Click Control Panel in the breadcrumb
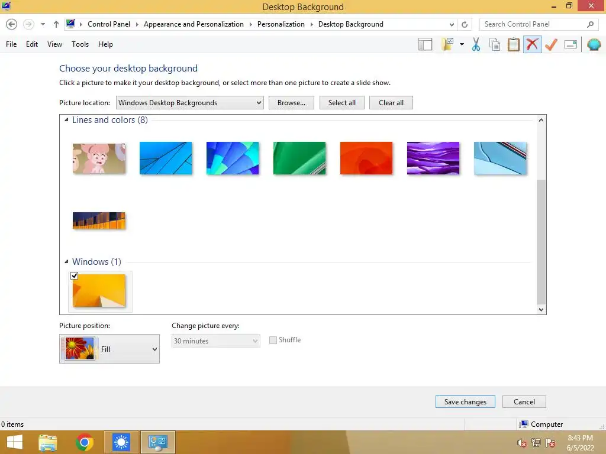606x454 pixels. (x=109, y=24)
